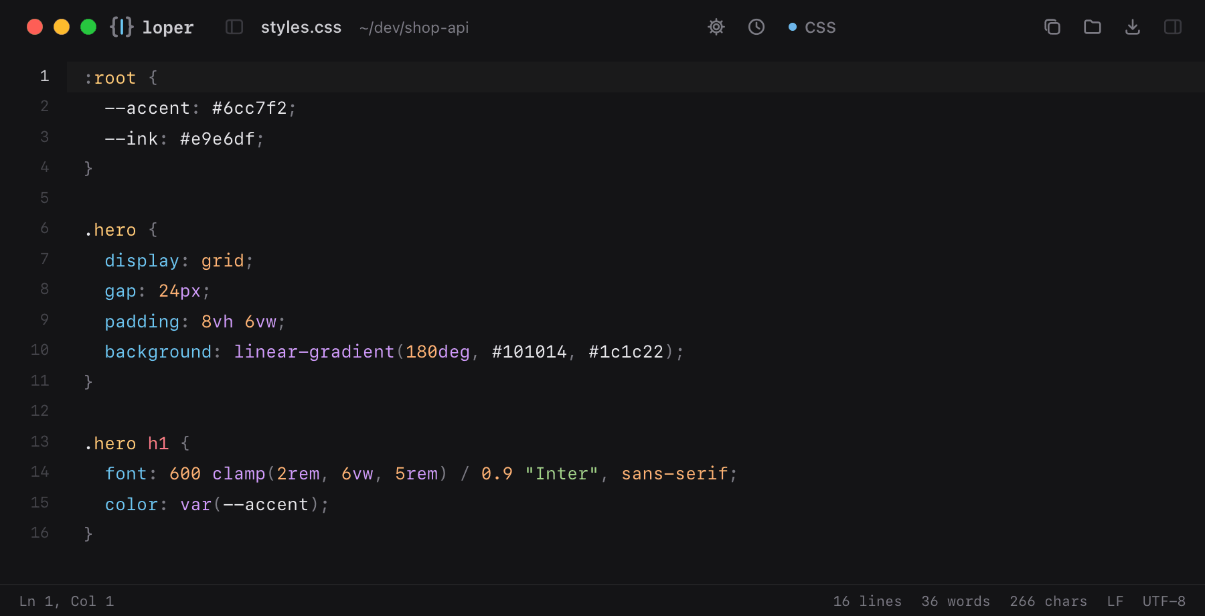The height and width of the screenshot is (616, 1205).
Task: Click line number 16 in gutter
Action: 39,532
